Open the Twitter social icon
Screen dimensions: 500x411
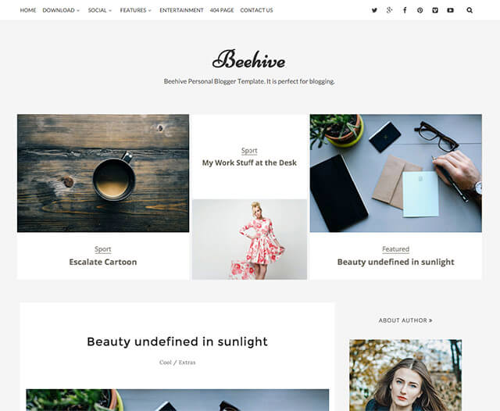(x=374, y=10)
